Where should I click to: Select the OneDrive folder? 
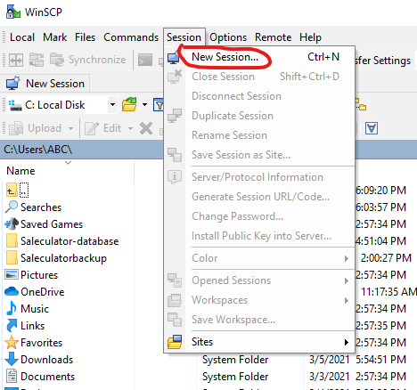(35, 292)
